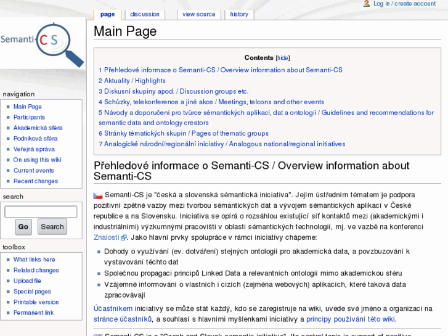
Task: Open Veřejná správa navigation link
Action: click(x=34, y=149)
